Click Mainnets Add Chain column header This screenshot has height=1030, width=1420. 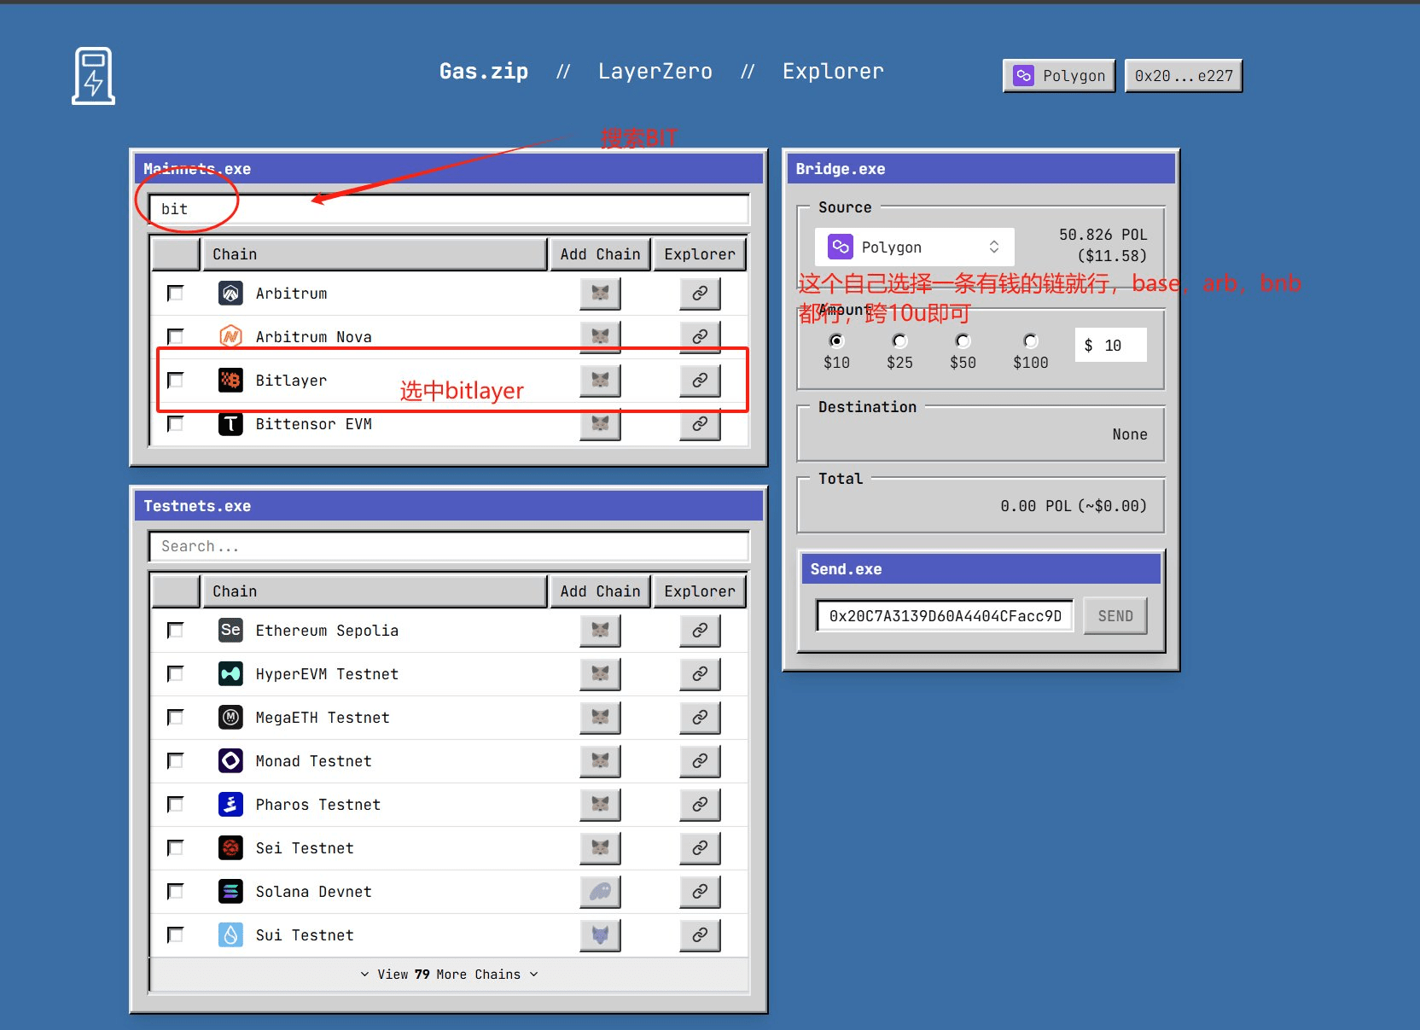click(x=600, y=254)
